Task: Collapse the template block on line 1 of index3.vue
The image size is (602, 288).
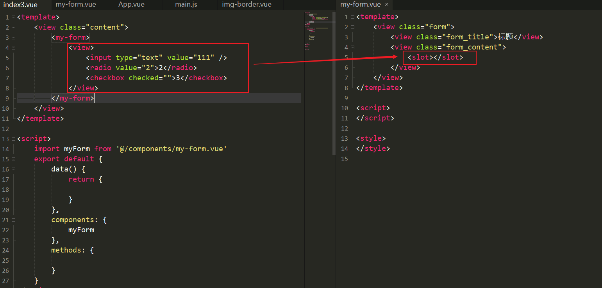Action: pyautogui.click(x=14, y=17)
